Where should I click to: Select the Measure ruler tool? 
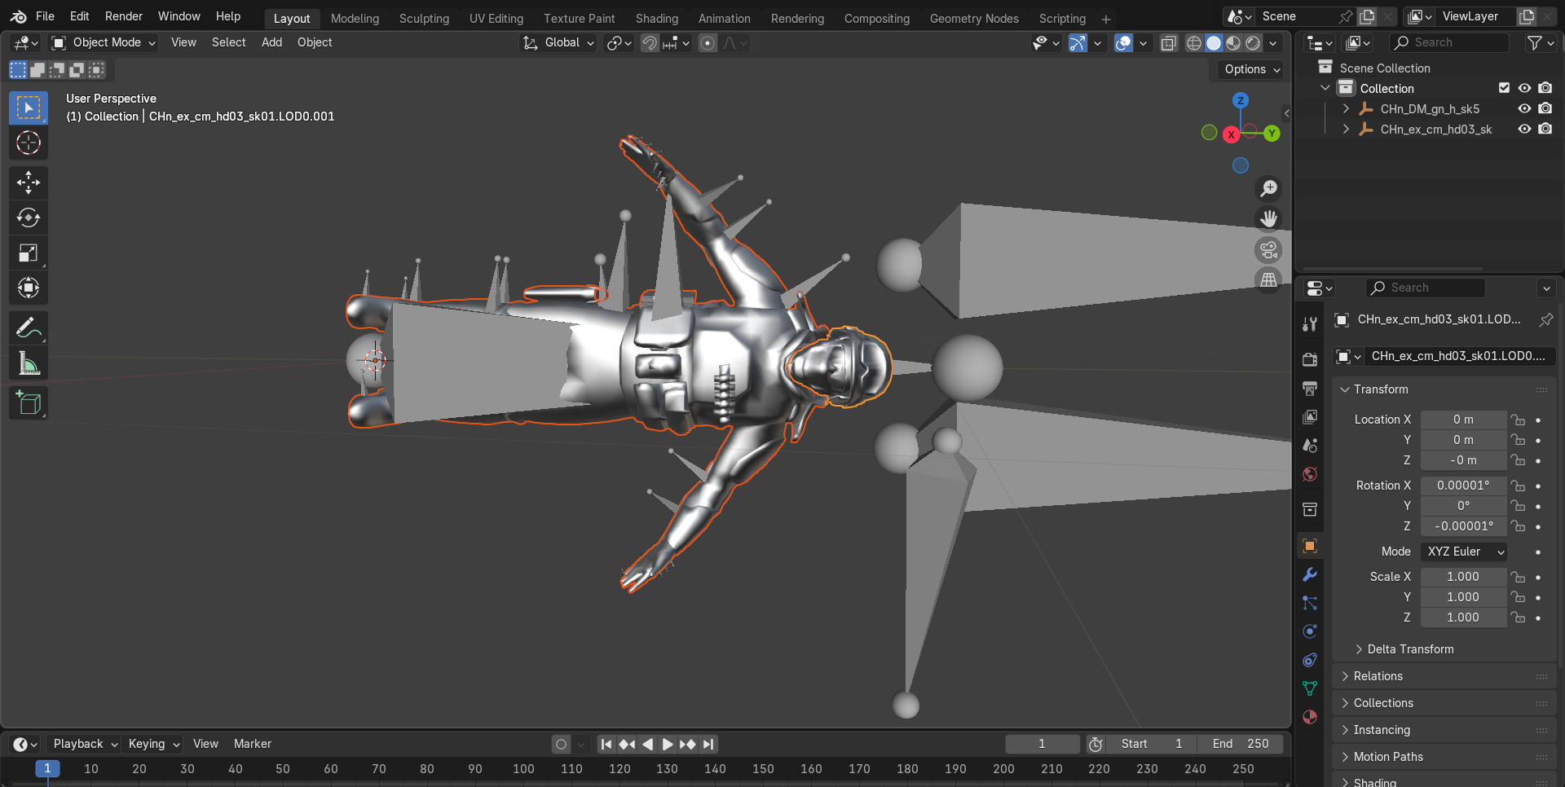29,363
